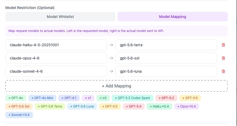Add the GPT-5.4 preset
237x126 pixels.
133,106
